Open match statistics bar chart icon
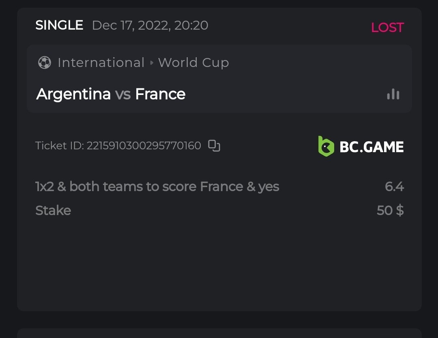438x338 pixels. (x=393, y=95)
